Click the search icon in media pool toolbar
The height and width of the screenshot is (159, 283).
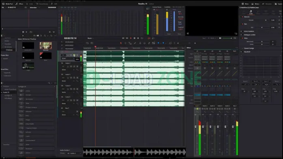click(x=45, y=36)
